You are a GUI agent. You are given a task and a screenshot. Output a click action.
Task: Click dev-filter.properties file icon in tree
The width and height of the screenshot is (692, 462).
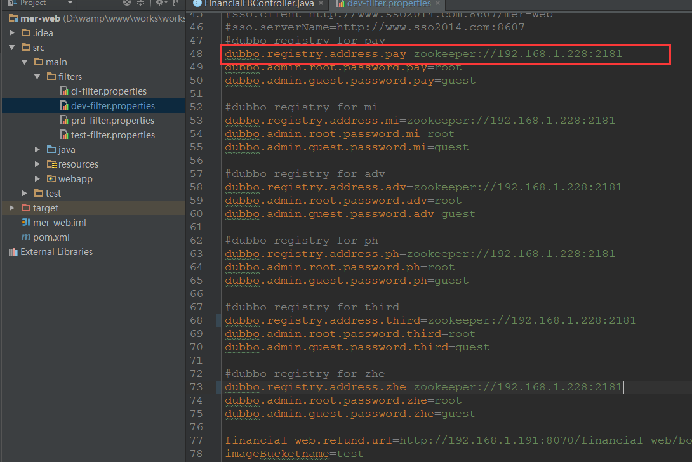click(64, 105)
